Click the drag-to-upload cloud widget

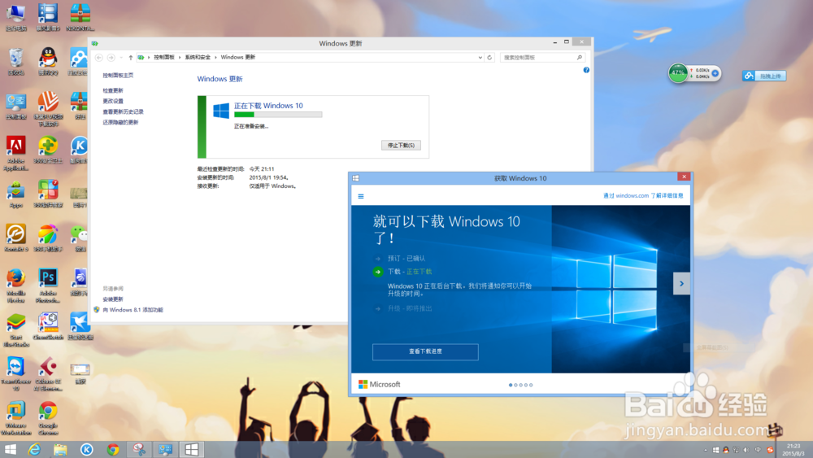coord(764,76)
